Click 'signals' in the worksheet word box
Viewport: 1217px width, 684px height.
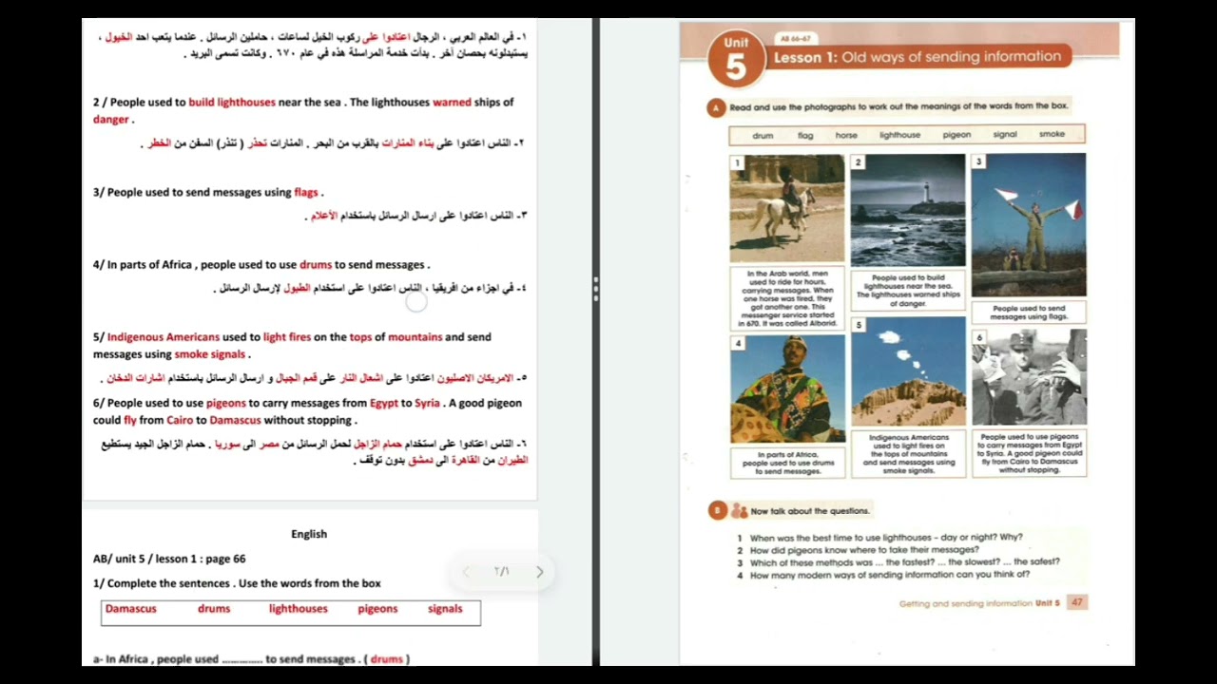[445, 609]
